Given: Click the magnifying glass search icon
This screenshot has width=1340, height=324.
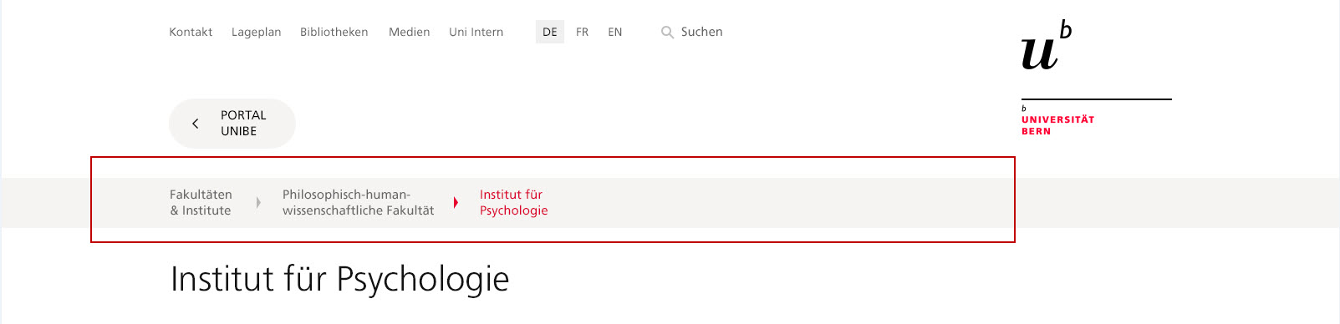Looking at the screenshot, I should (667, 33).
